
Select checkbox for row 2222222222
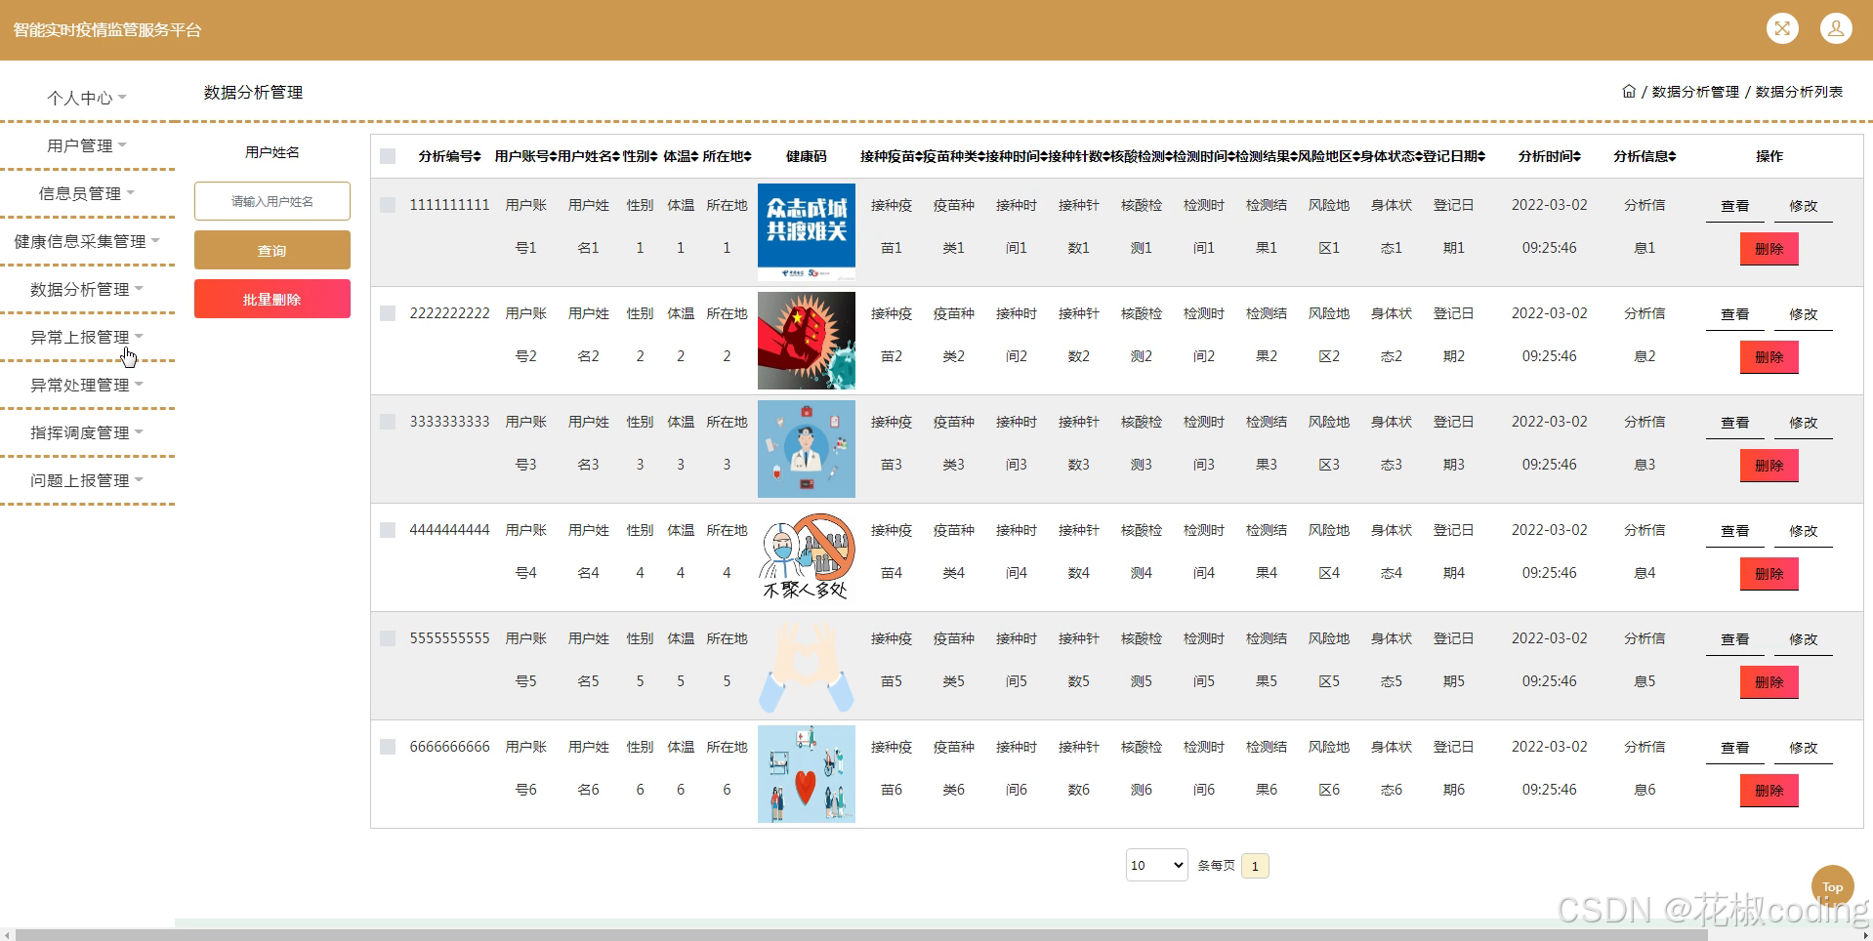tap(388, 313)
